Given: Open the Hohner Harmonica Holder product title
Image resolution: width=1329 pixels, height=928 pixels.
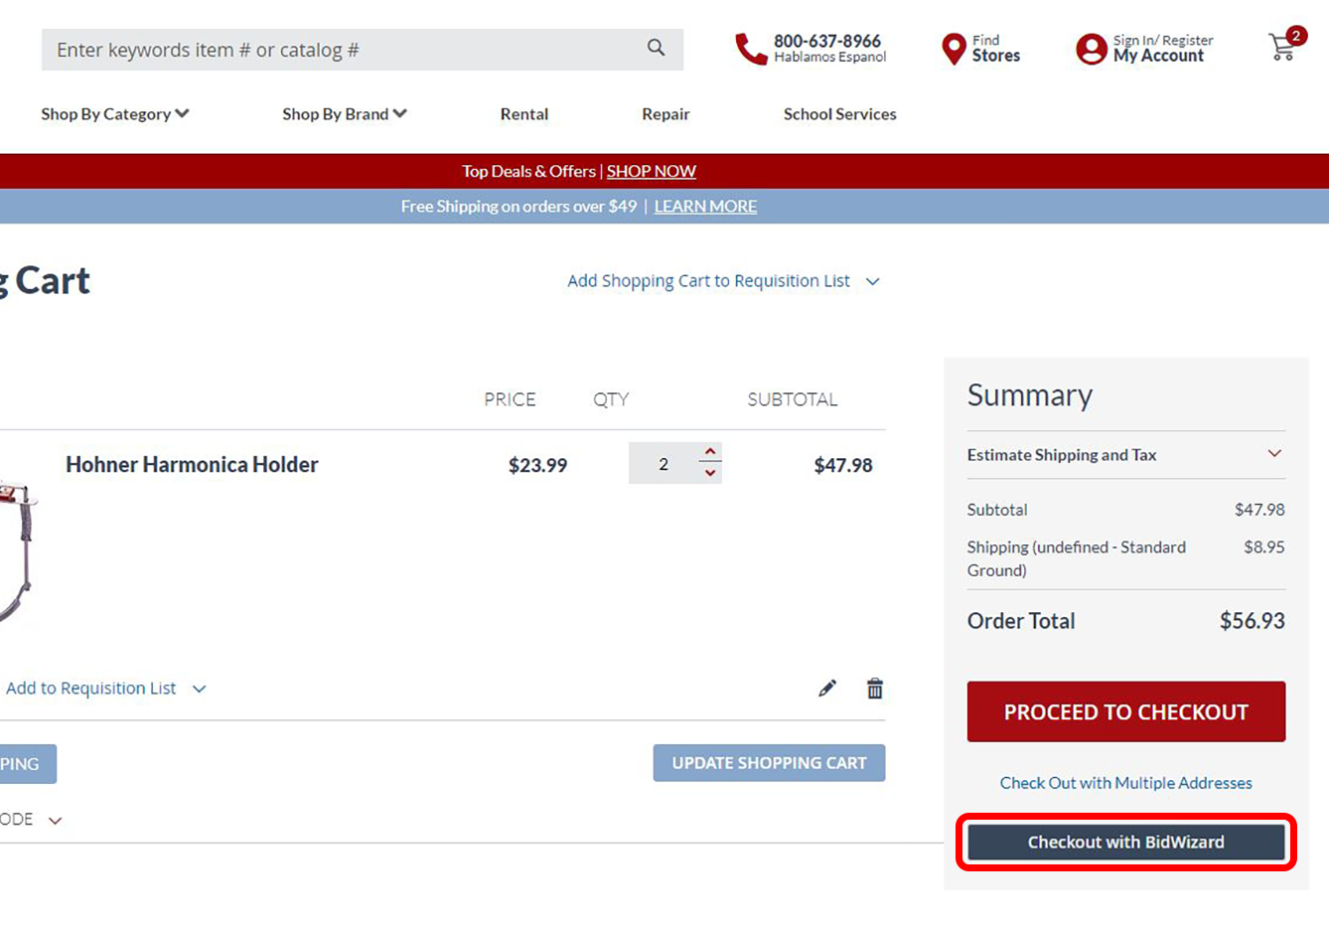Looking at the screenshot, I should point(192,465).
